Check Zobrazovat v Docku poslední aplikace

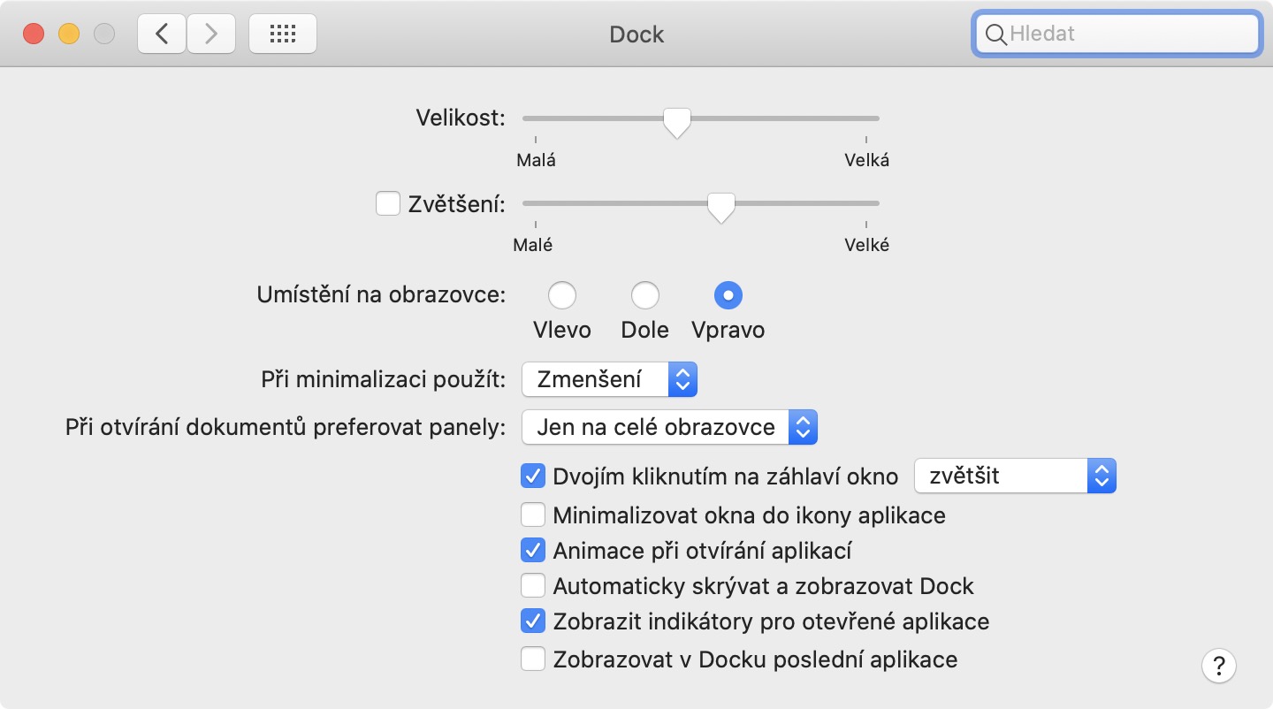(533, 659)
